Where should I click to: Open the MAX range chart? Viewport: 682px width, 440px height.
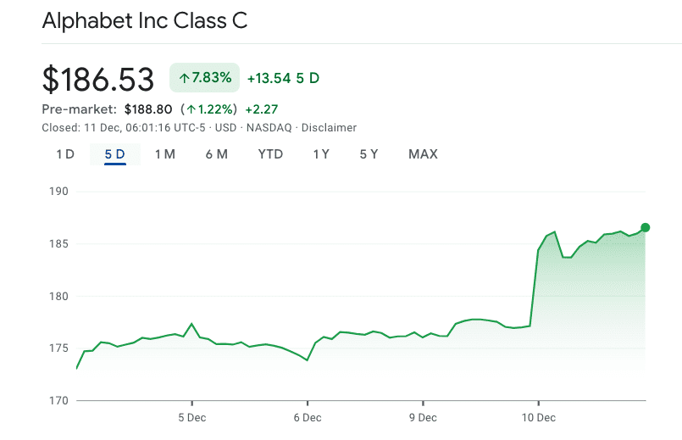[x=423, y=154]
